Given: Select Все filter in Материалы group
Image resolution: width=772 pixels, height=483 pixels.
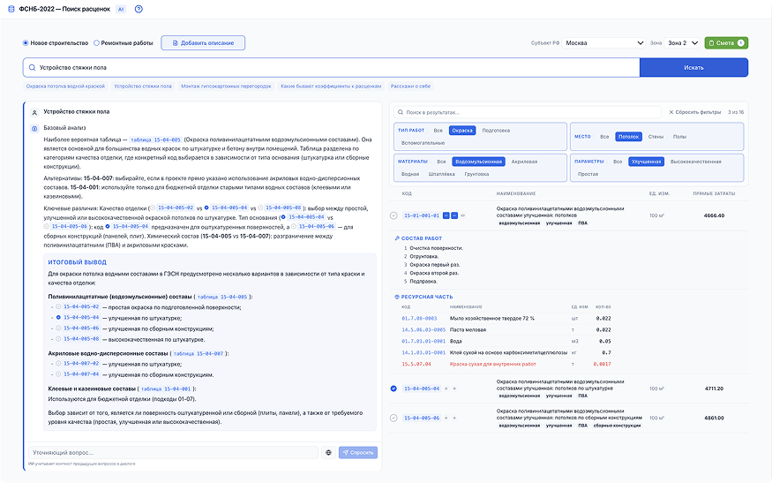Looking at the screenshot, I should click(442, 162).
